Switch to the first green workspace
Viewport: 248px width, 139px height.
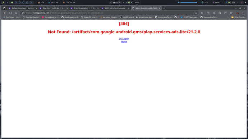(x=12, y=3)
